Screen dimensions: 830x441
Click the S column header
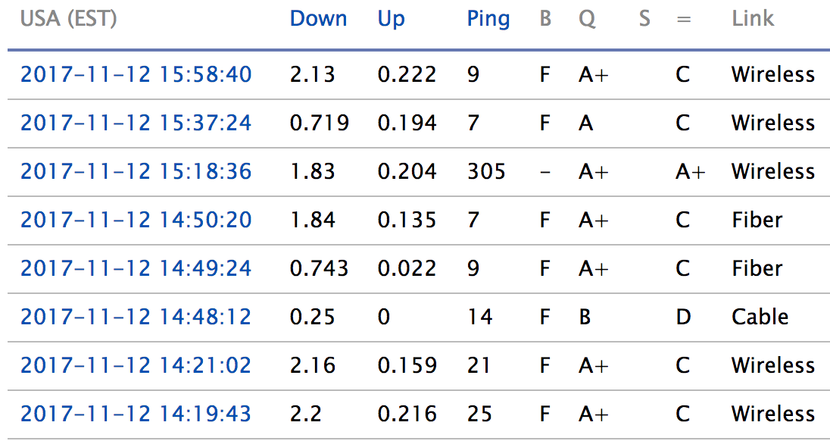(644, 19)
